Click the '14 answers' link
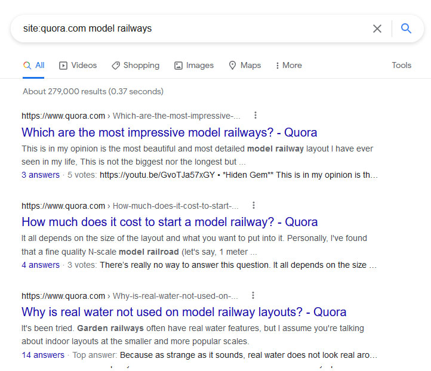 (43, 355)
